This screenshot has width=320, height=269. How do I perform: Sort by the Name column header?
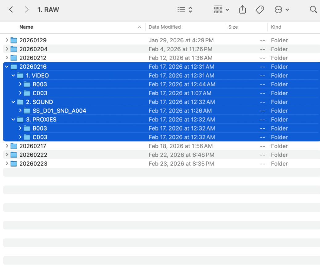[26, 27]
